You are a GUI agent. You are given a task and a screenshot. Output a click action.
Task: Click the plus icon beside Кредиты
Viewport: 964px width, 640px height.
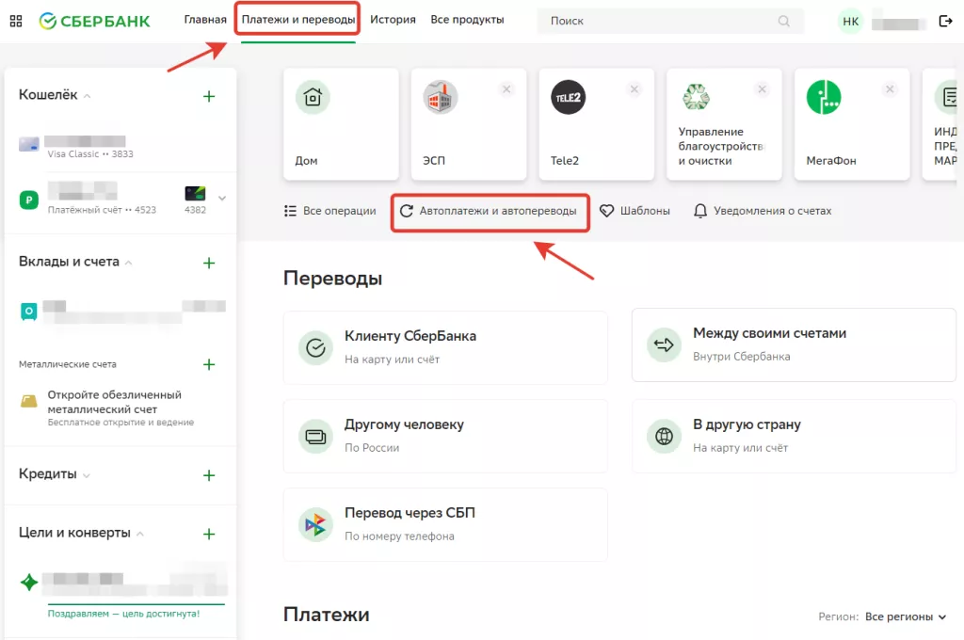coord(209,475)
